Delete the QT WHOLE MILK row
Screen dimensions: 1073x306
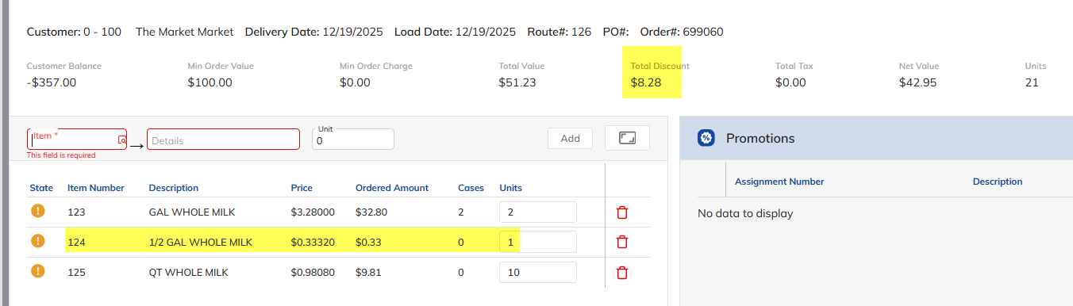click(622, 272)
